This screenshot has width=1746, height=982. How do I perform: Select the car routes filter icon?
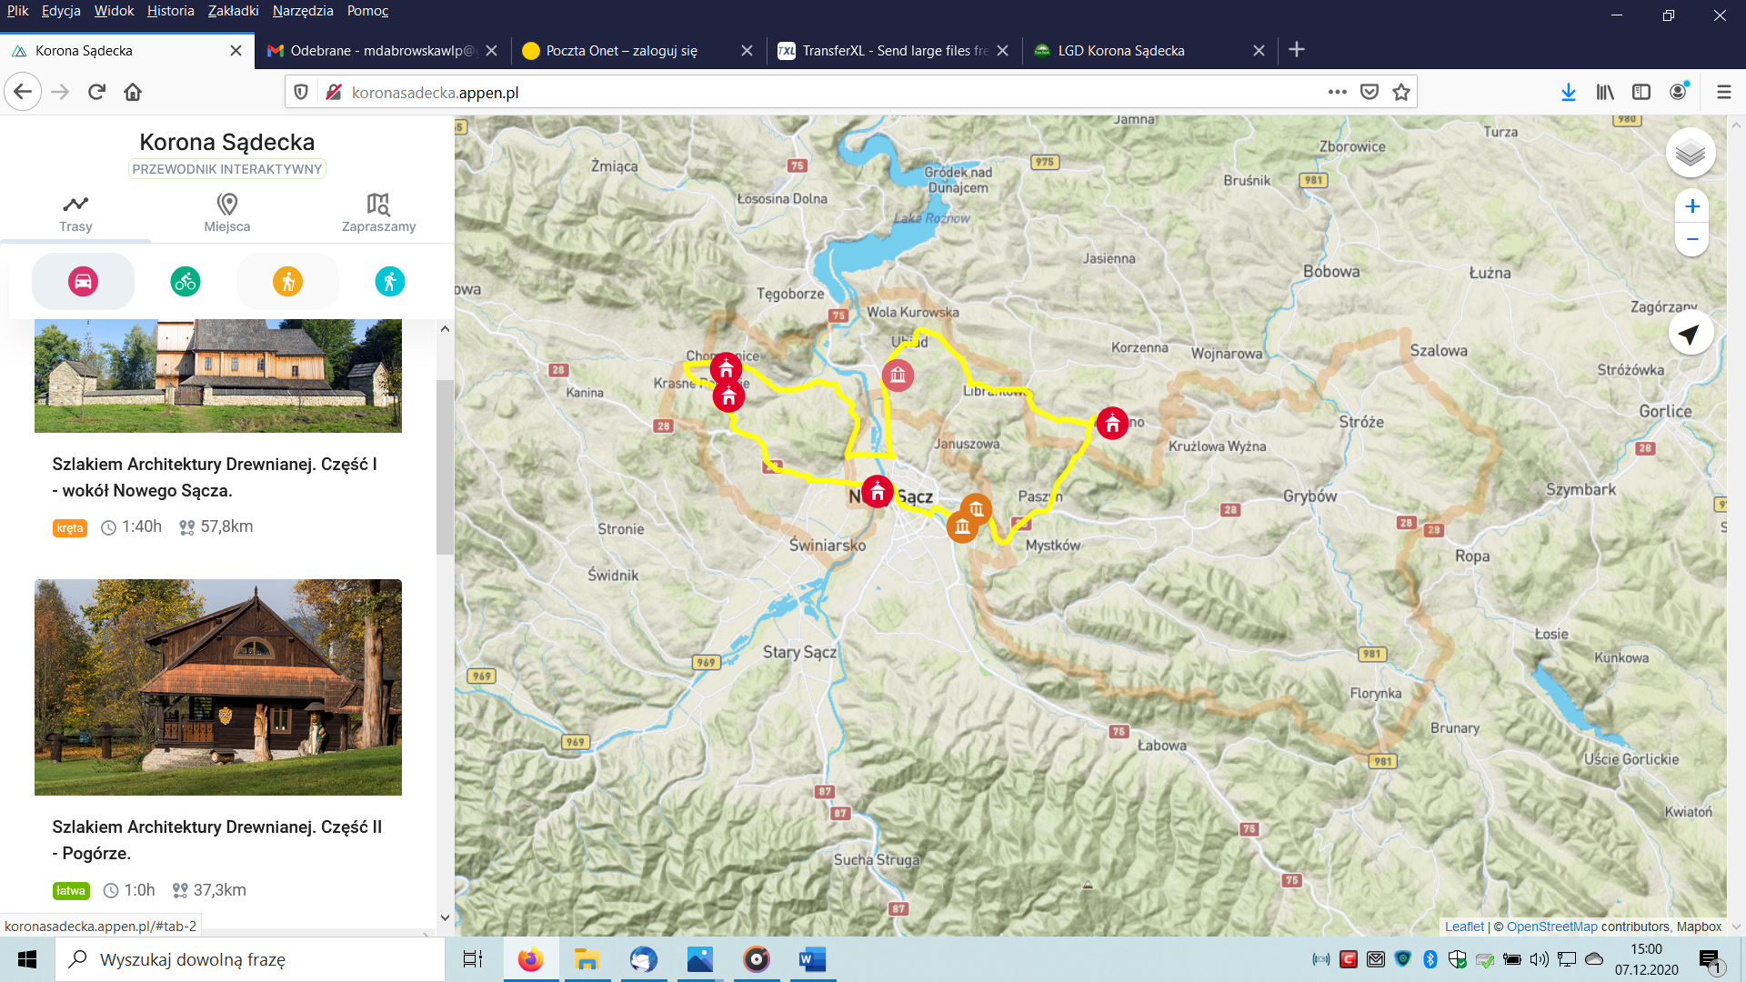(x=83, y=282)
